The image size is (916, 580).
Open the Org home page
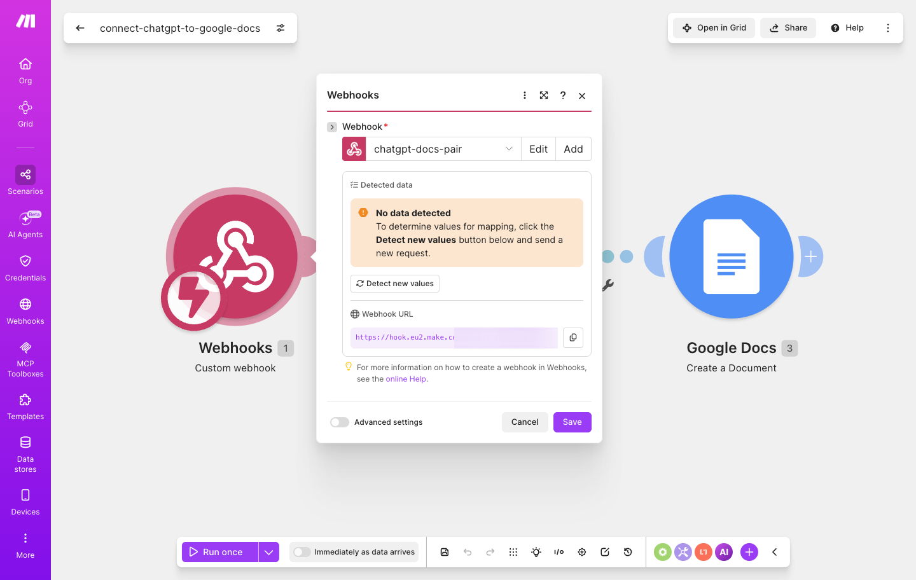[x=25, y=71]
